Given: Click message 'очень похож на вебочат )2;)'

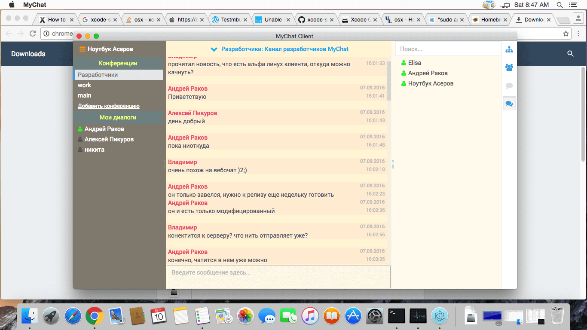Looking at the screenshot, I should pos(208,170).
